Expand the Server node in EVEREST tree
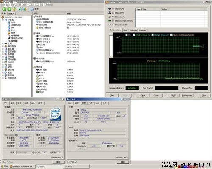Screen dimensions: 212x169 click(x=3, y=49)
